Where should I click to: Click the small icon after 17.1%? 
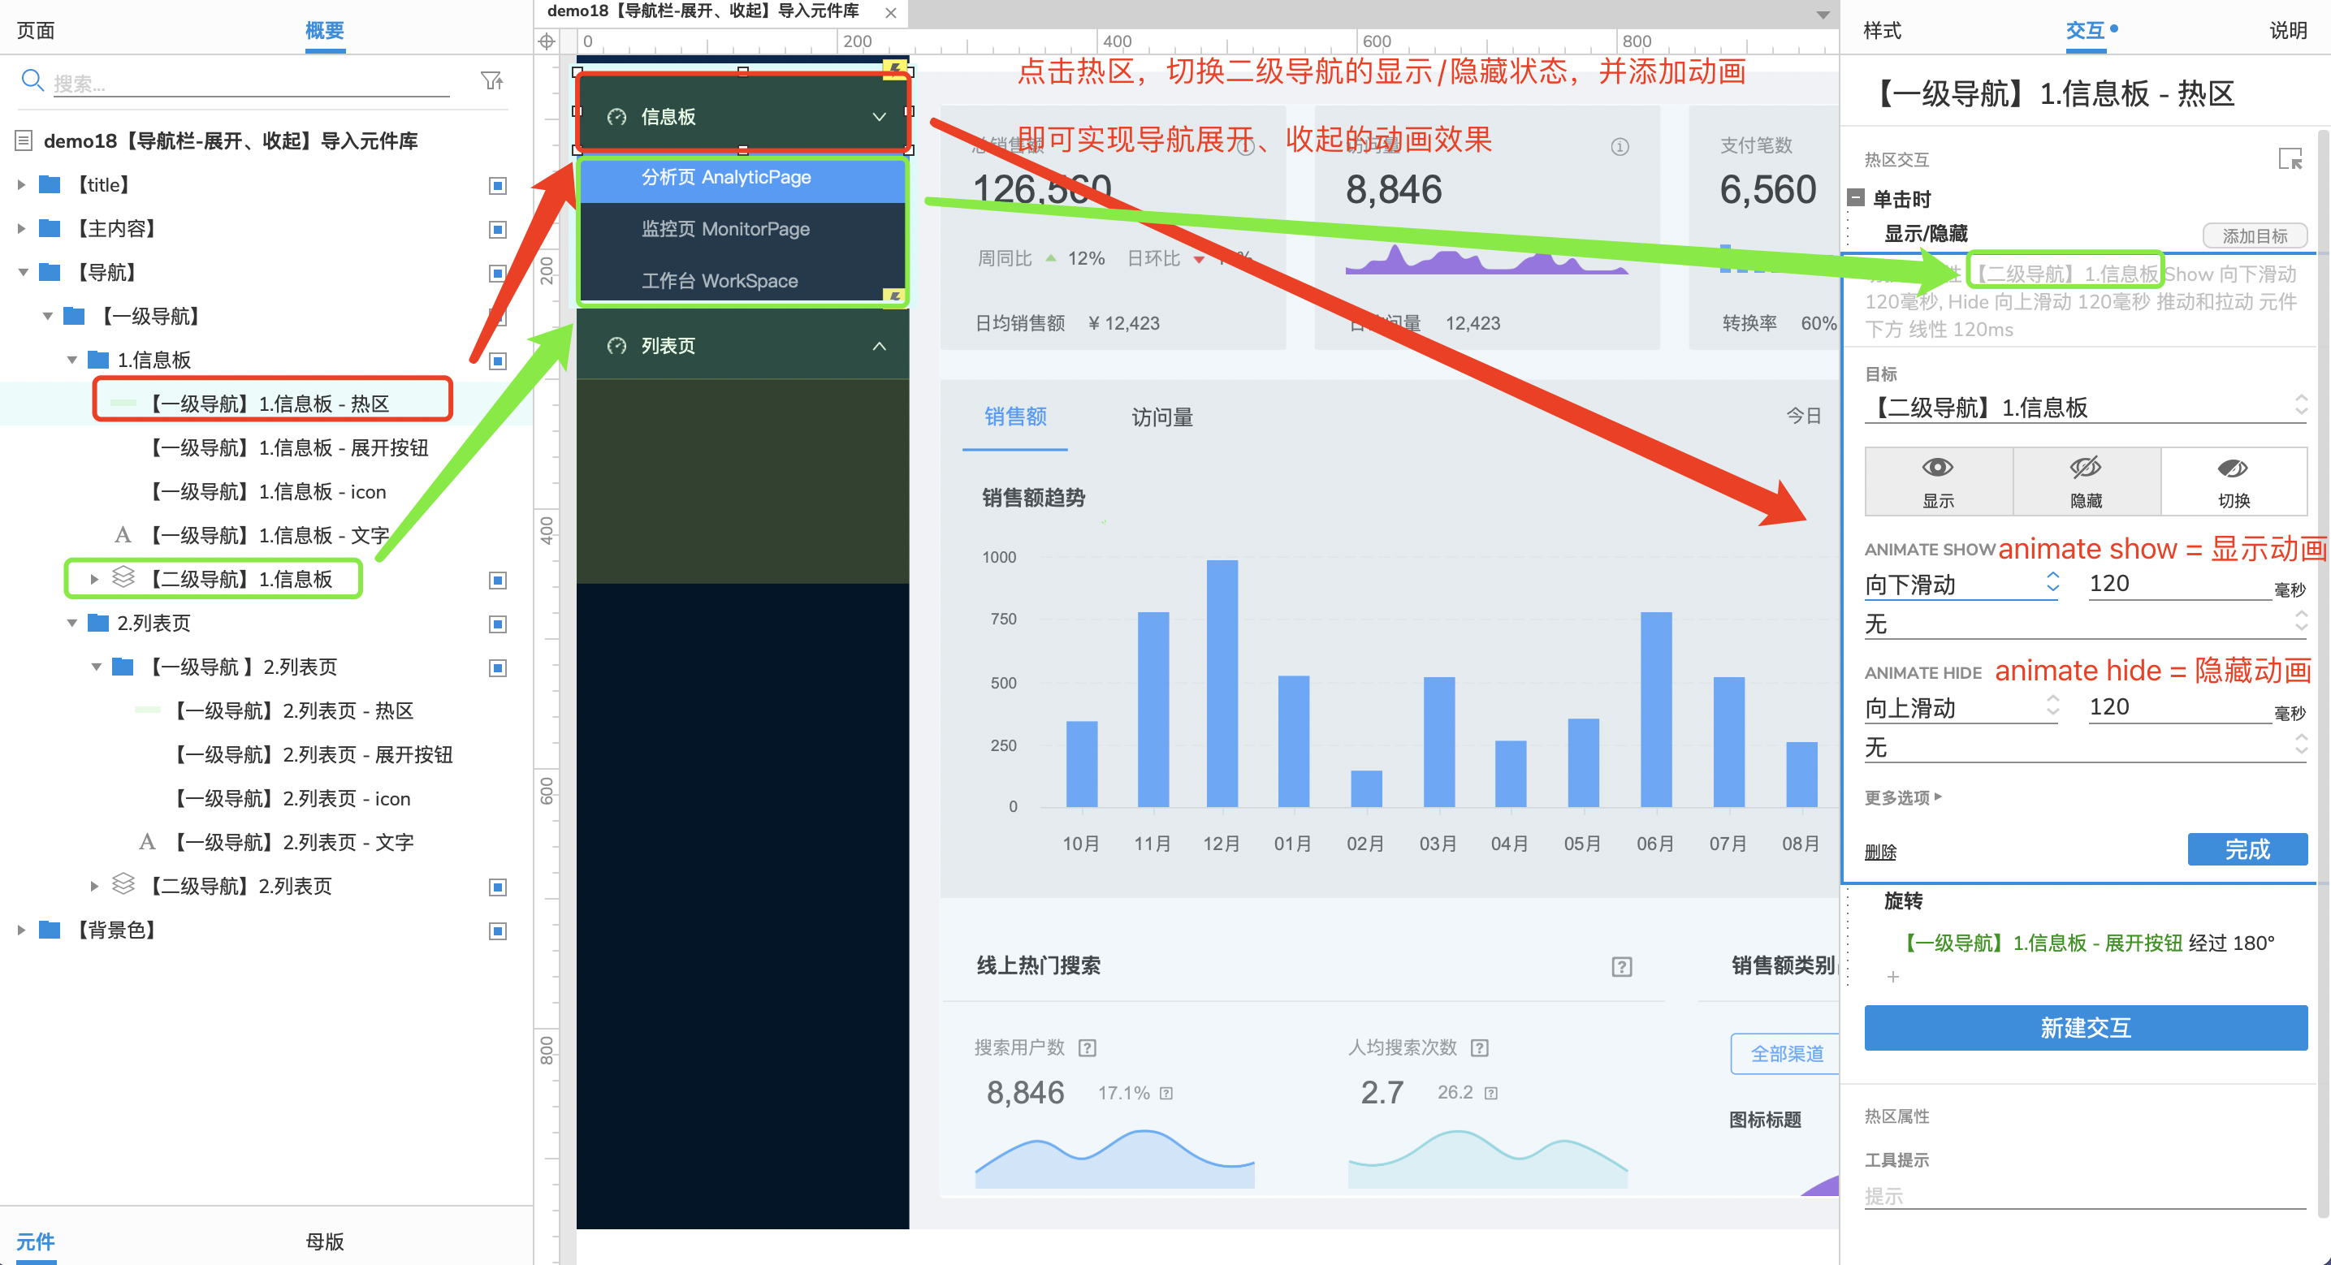click(x=1166, y=1093)
